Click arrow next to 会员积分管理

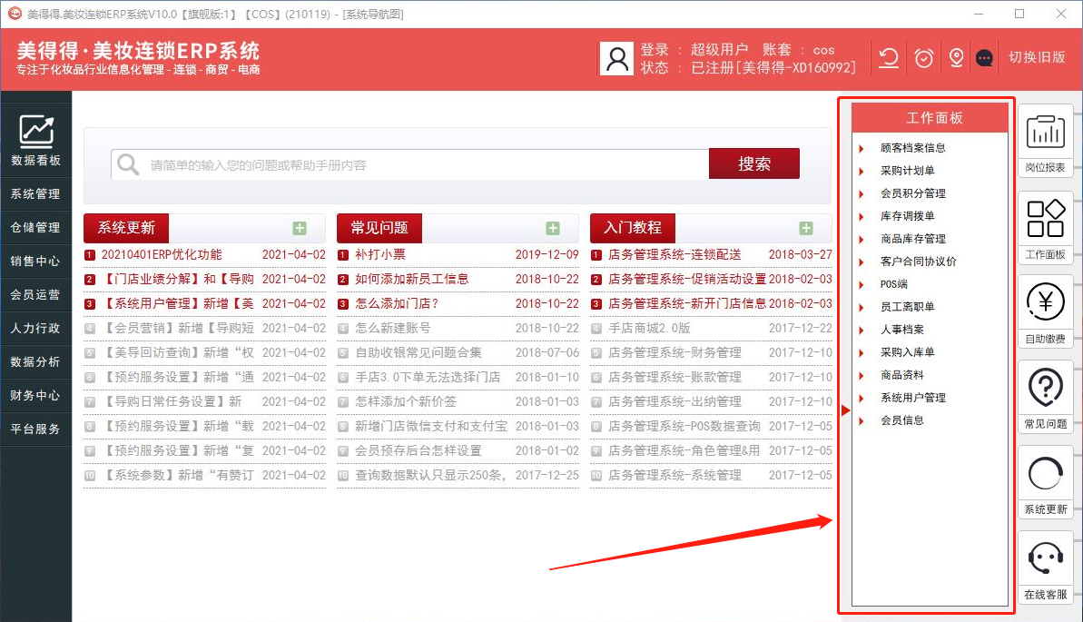[861, 194]
